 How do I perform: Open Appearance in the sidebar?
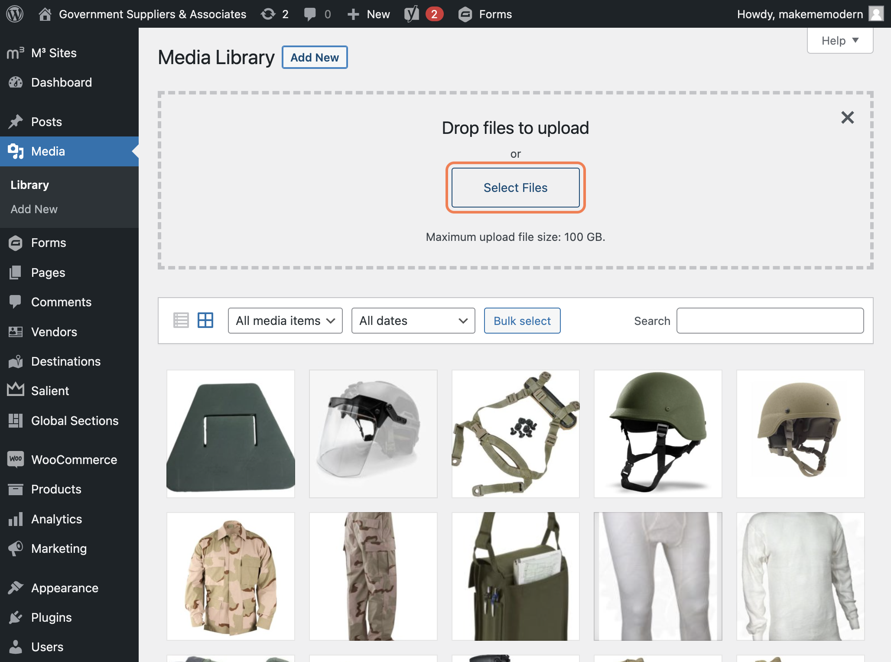69,588
